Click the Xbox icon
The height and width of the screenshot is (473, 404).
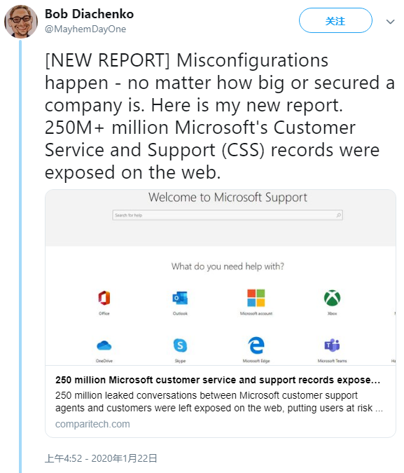coord(333,298)
